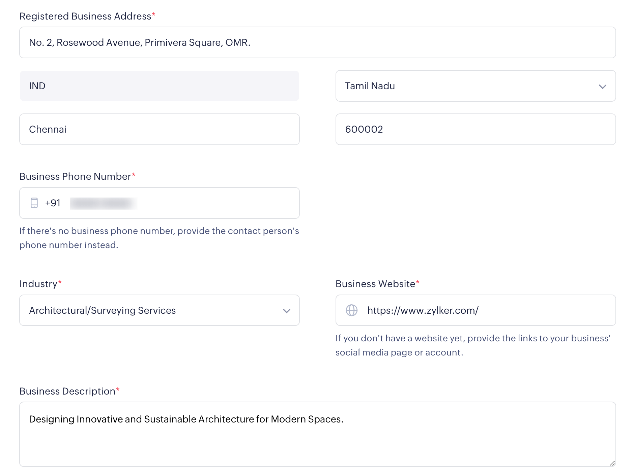Click inside the Business Description textarea
The height and width of the screenshot is (476, 634).
tap(317, 438)
